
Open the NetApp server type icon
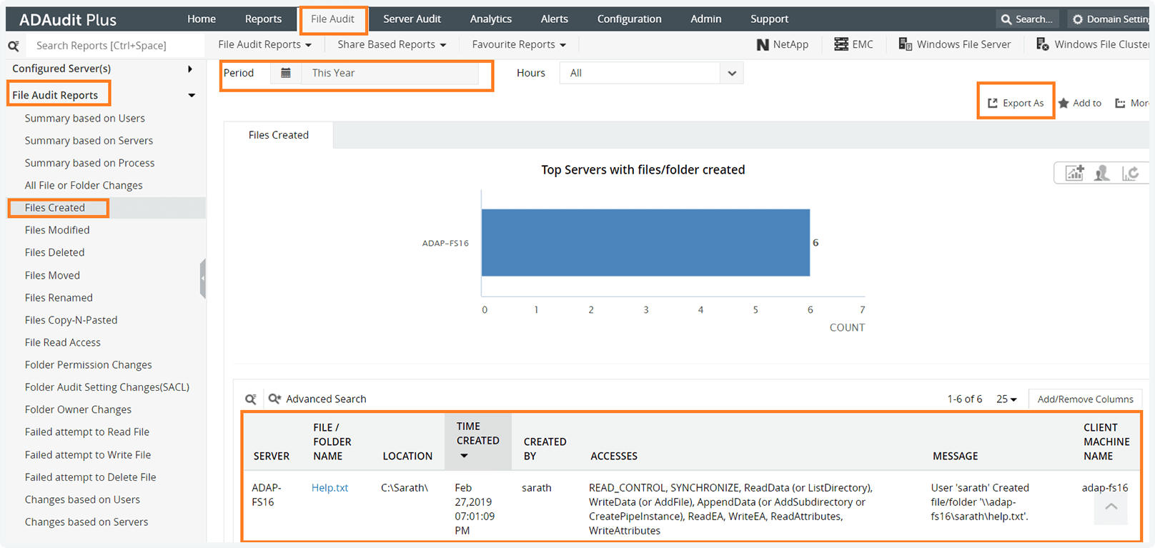click(763, 44)
